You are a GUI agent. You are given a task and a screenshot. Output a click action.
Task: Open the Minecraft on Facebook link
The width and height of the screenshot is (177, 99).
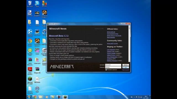coord(114,35)
